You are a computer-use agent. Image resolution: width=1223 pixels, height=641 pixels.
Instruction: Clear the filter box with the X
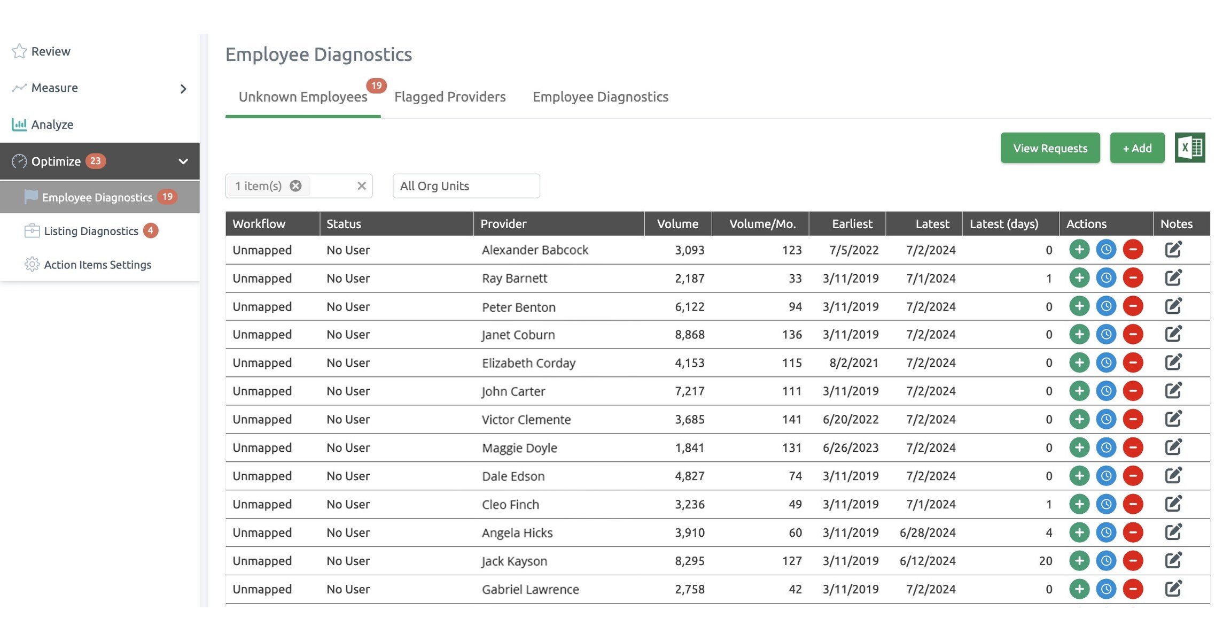click(362, 186)
